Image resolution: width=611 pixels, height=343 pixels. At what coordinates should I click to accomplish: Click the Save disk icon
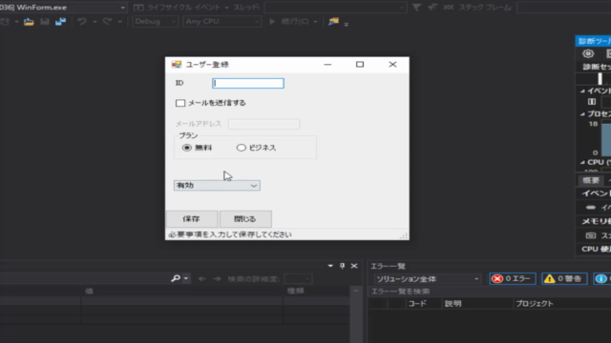pos(45,22)
